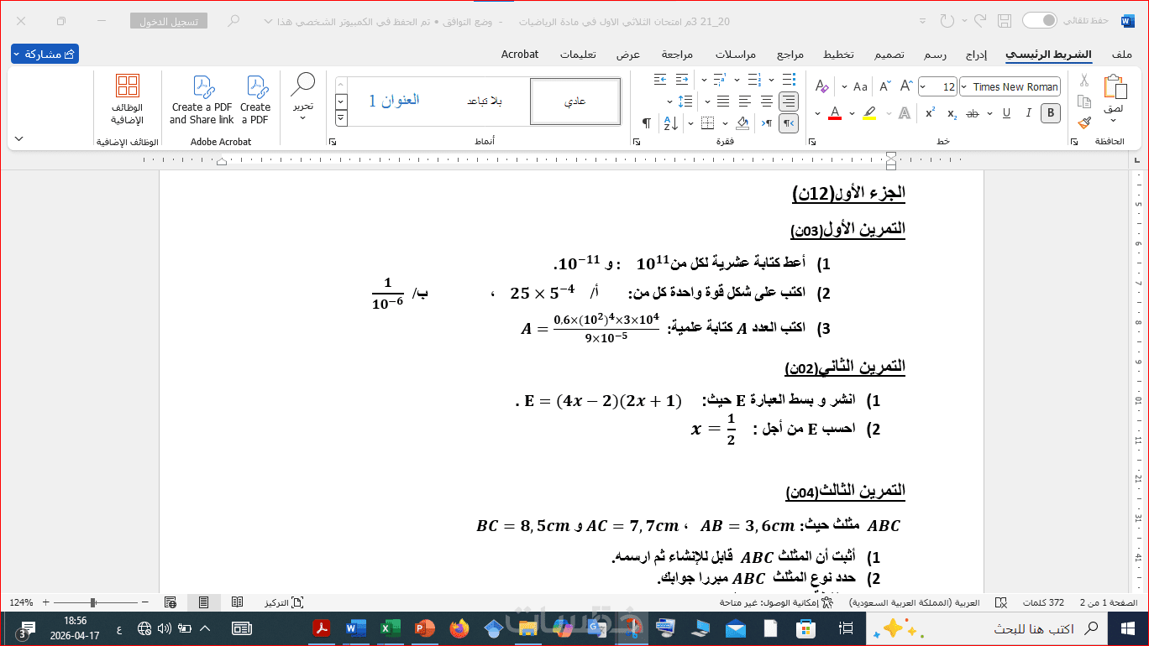Apply the بلا تباعد no-spacing style

coord(485,102)
